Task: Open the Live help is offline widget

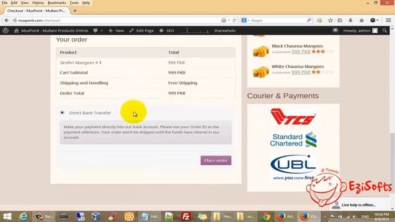Action: [x=359, y=205]
